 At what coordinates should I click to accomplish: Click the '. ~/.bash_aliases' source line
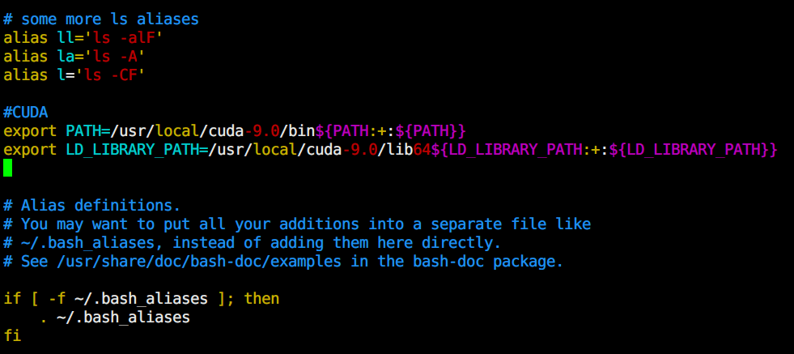point(114,318)
